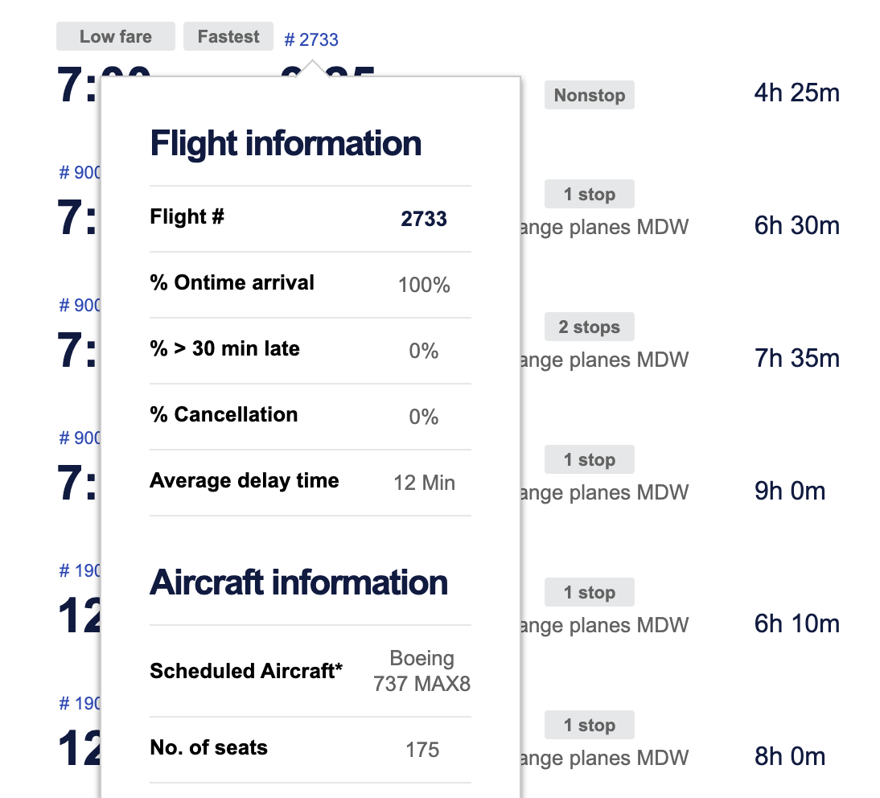The image size is (880, 798).
Task: Click the 1 stop badge beside 6h 30m
Action: pyautogui.click(x=590, y=195)
